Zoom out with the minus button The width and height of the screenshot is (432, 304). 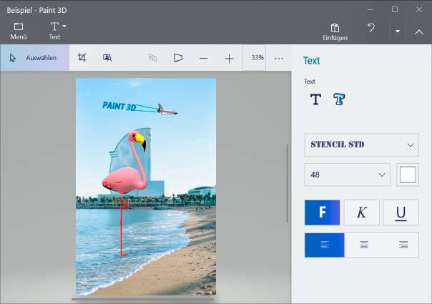(203, 59)
